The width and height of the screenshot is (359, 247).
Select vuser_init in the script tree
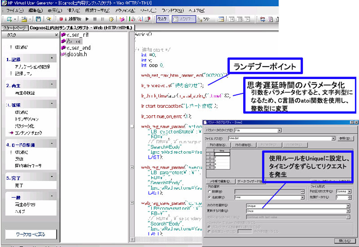coord(75,35)
